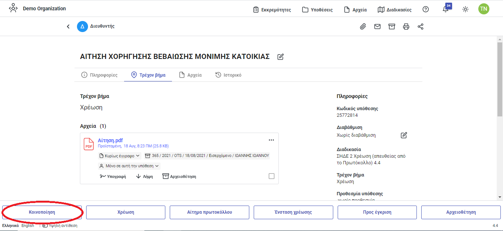This screenshot has width=503, height=231.
Task: Click the archive box icon in header
Action: point(392,27)
